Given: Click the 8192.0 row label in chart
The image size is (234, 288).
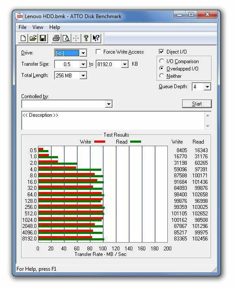Looking at the screenshot, I should 29,238.
